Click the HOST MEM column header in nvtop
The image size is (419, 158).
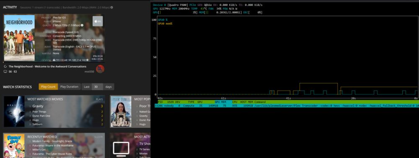(246, 102)
